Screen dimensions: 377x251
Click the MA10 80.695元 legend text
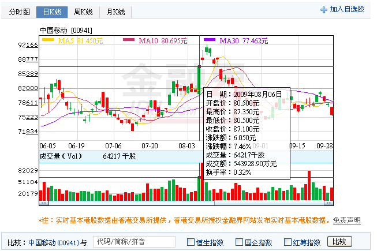click(x=163, y=41)
